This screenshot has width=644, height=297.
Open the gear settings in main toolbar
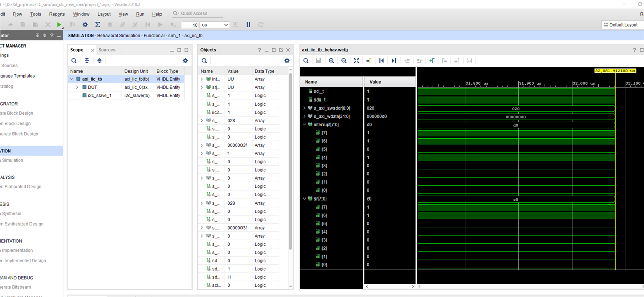point(85,25)
